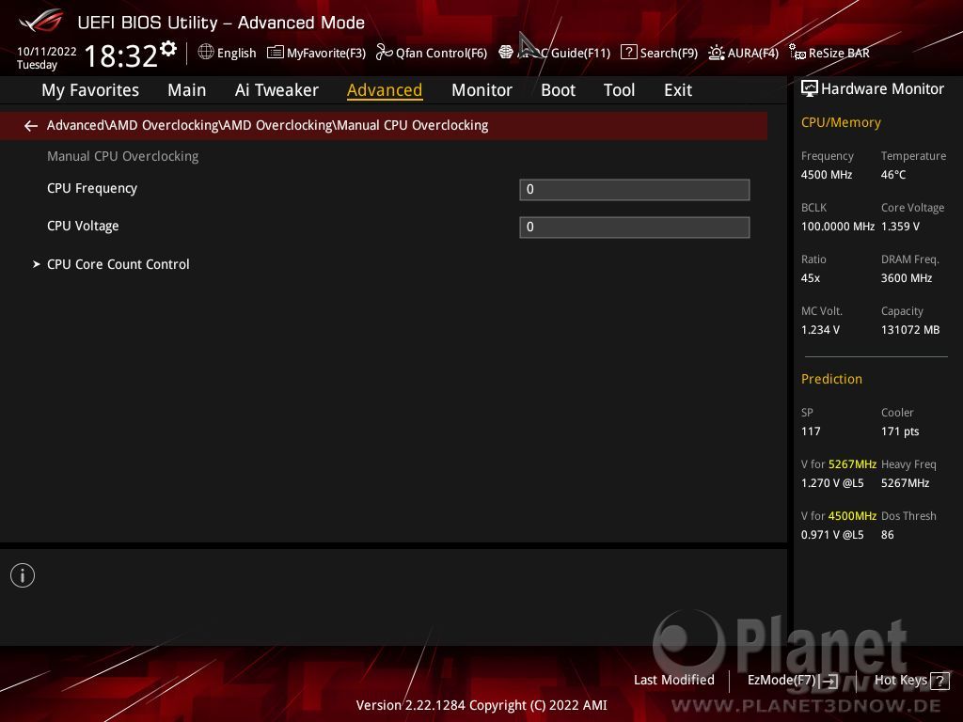The image size is (963, 722).
Task: Click the CPU/Memory section header
Action: (x=841, y=123)
